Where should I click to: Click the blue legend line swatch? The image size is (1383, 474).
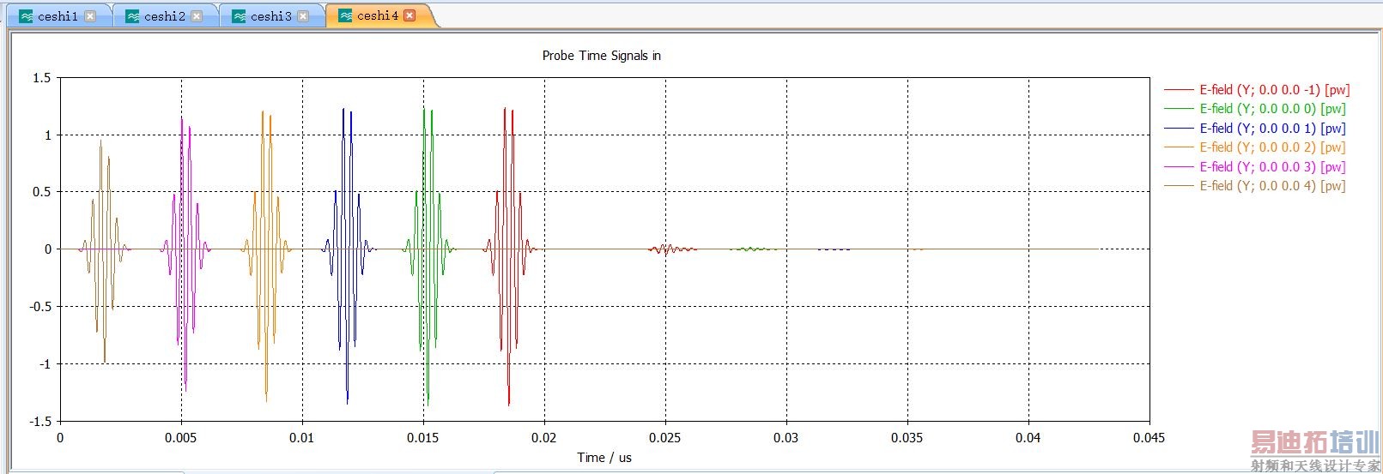tap(1179, 128)
